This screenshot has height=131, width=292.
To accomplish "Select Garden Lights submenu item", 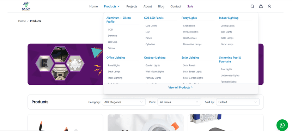I will click(153, 65).
